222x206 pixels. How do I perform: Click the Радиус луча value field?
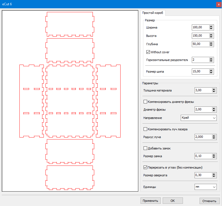[203, 137]
